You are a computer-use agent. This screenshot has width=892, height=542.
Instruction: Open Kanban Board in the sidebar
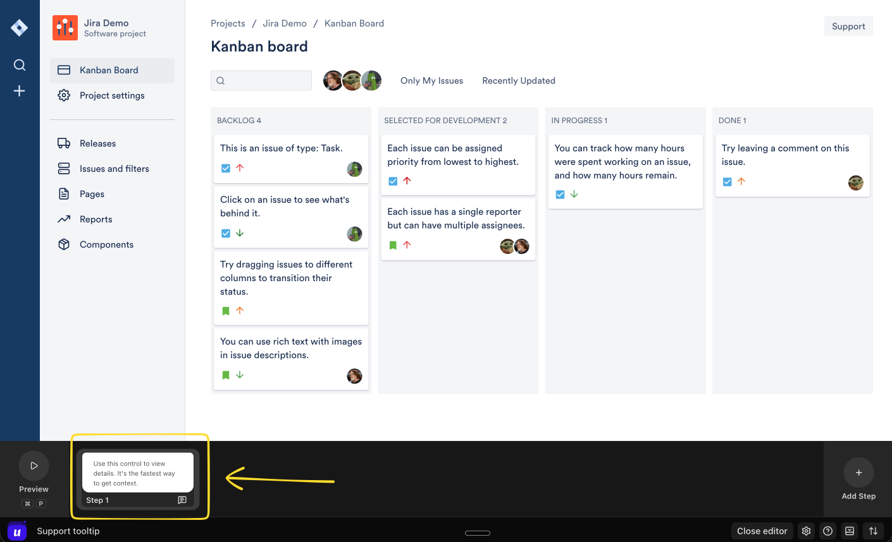[112, 70]
